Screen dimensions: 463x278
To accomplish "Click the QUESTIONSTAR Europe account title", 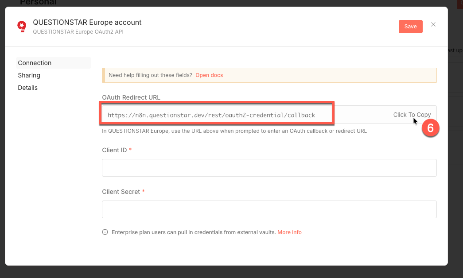I will coord(87,23).
